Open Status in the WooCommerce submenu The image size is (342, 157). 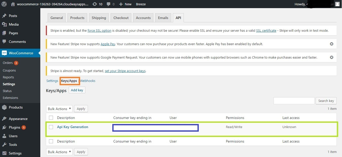7,91
